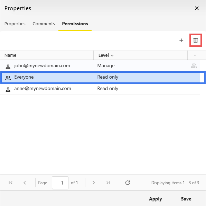Click the Save button
206x206 pixels.
[186, 199]
